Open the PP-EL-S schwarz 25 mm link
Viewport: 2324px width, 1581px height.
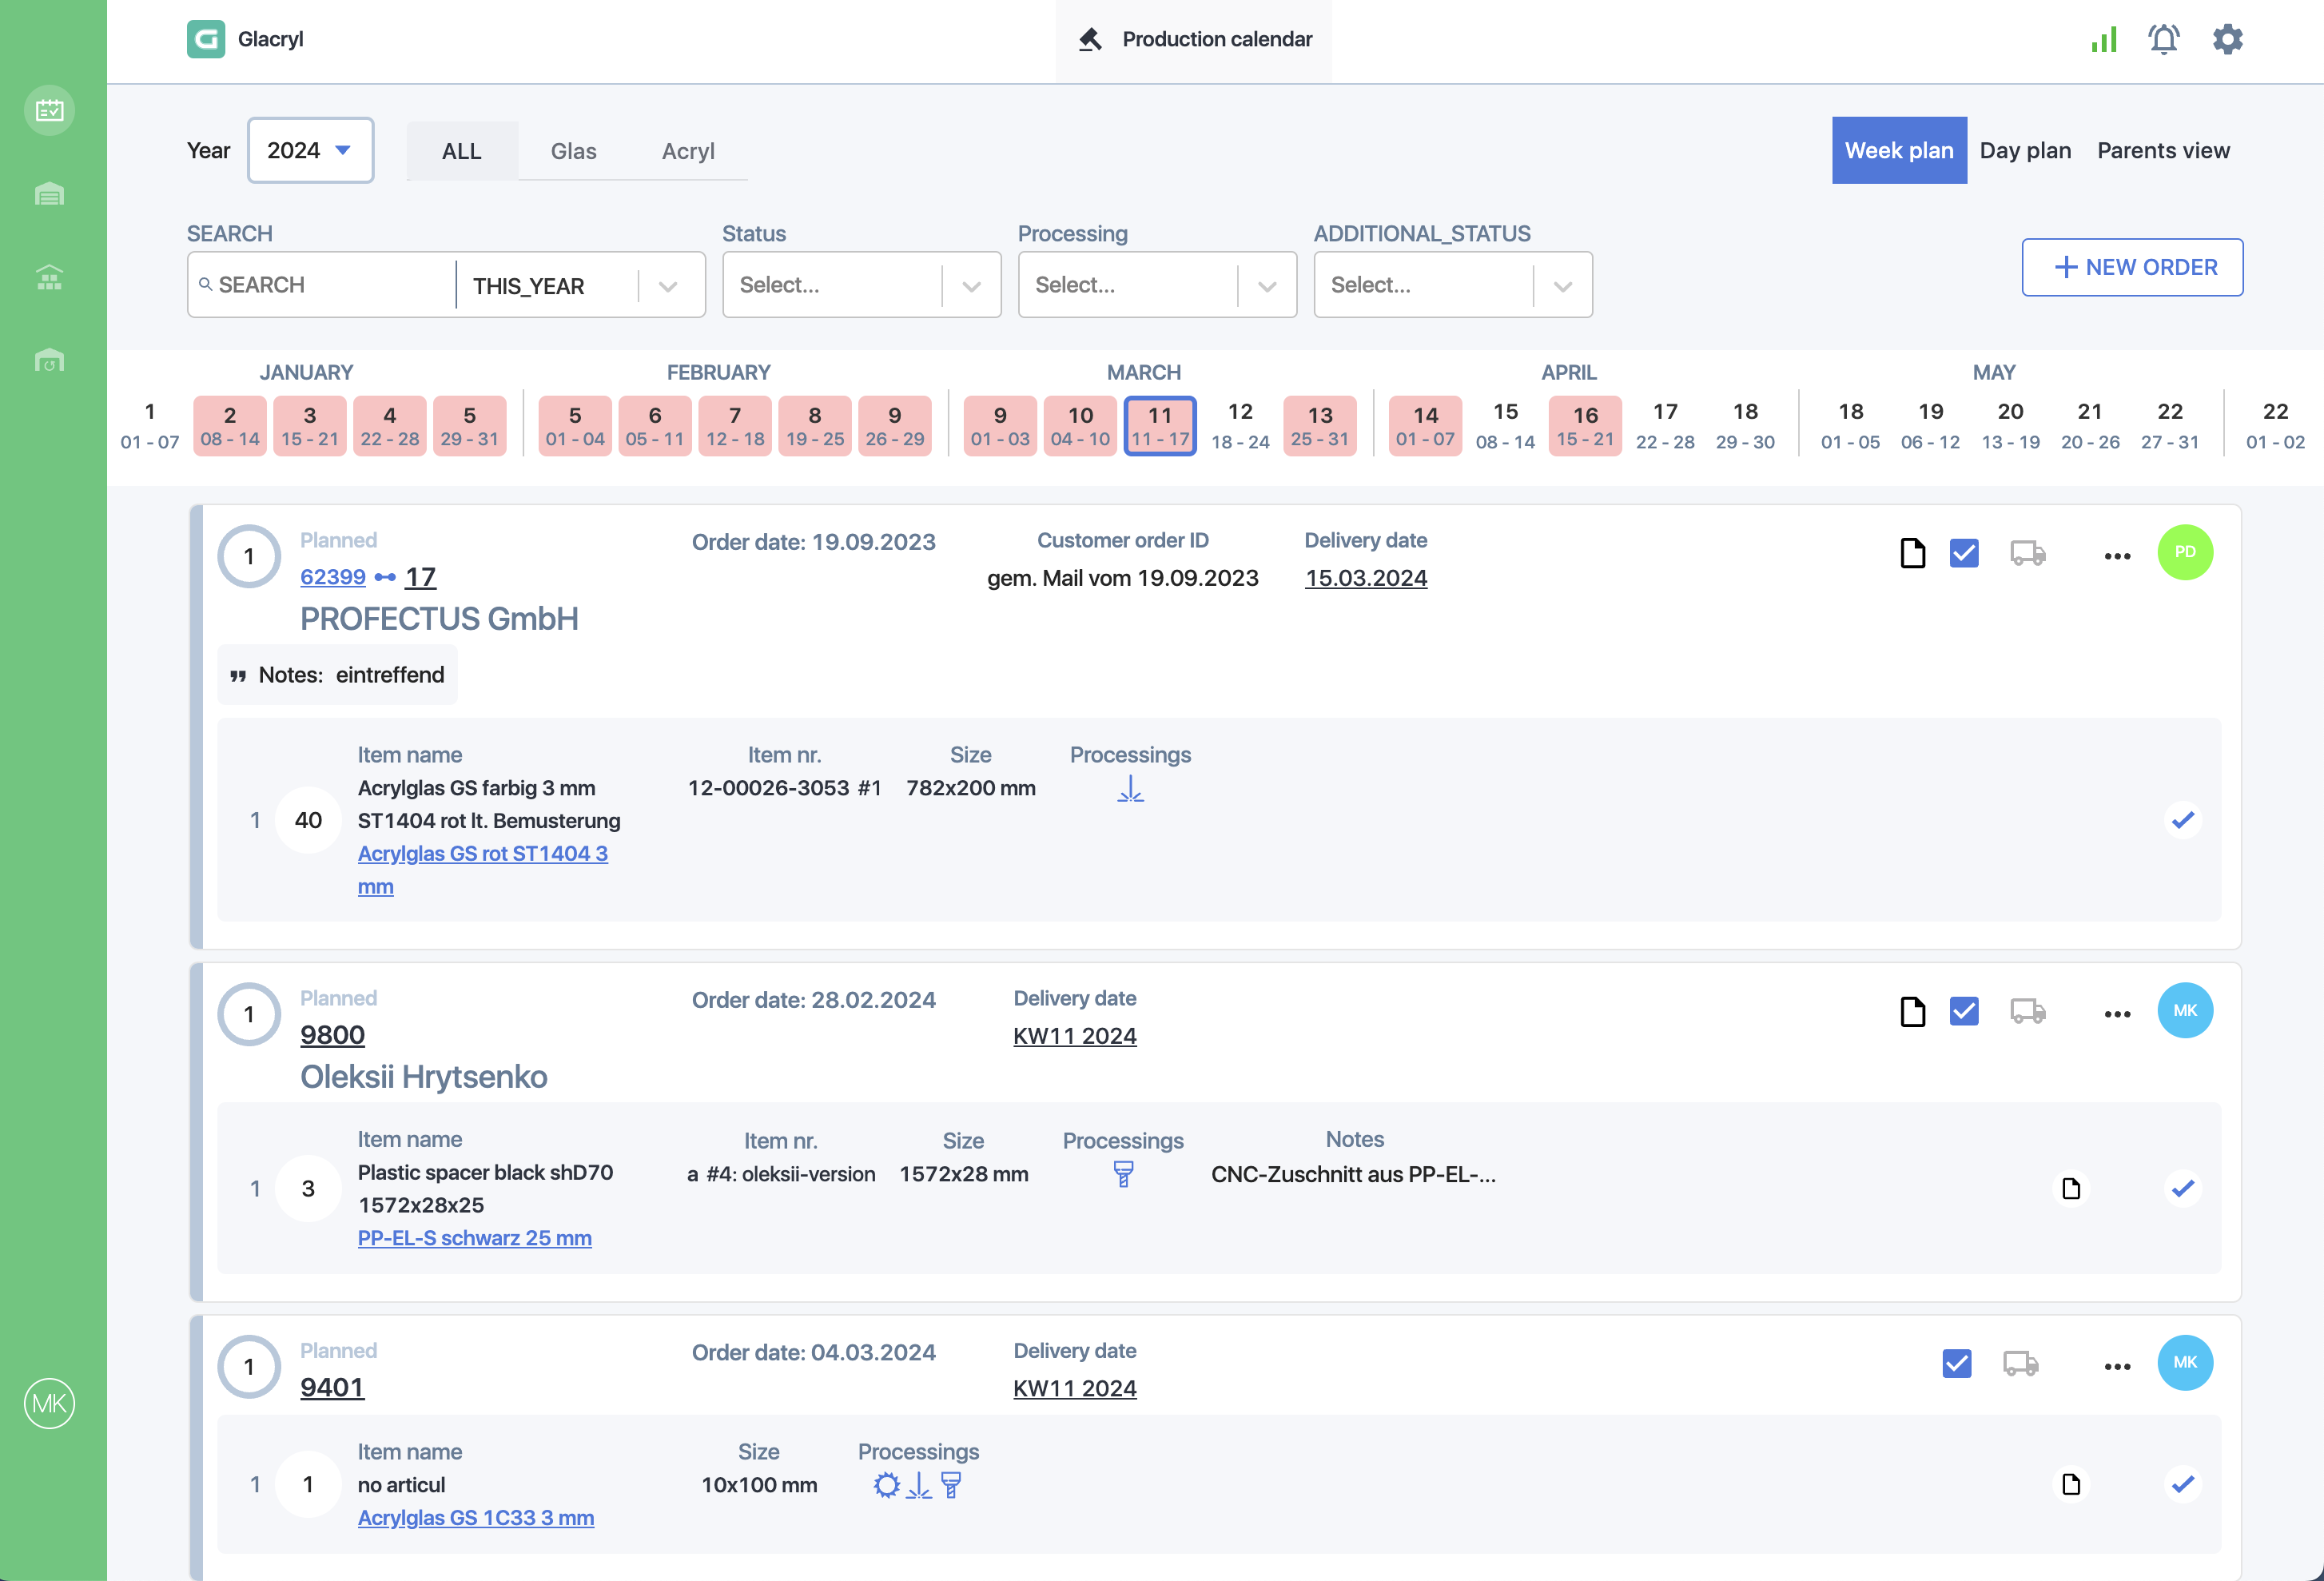pos(474,1238)
